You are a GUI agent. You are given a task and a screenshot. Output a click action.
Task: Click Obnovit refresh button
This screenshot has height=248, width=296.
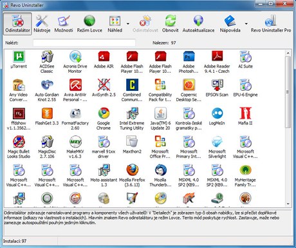[170, 24]
